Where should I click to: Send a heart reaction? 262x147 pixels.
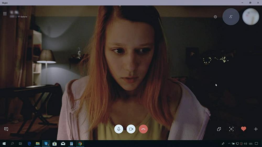point(244,129)
